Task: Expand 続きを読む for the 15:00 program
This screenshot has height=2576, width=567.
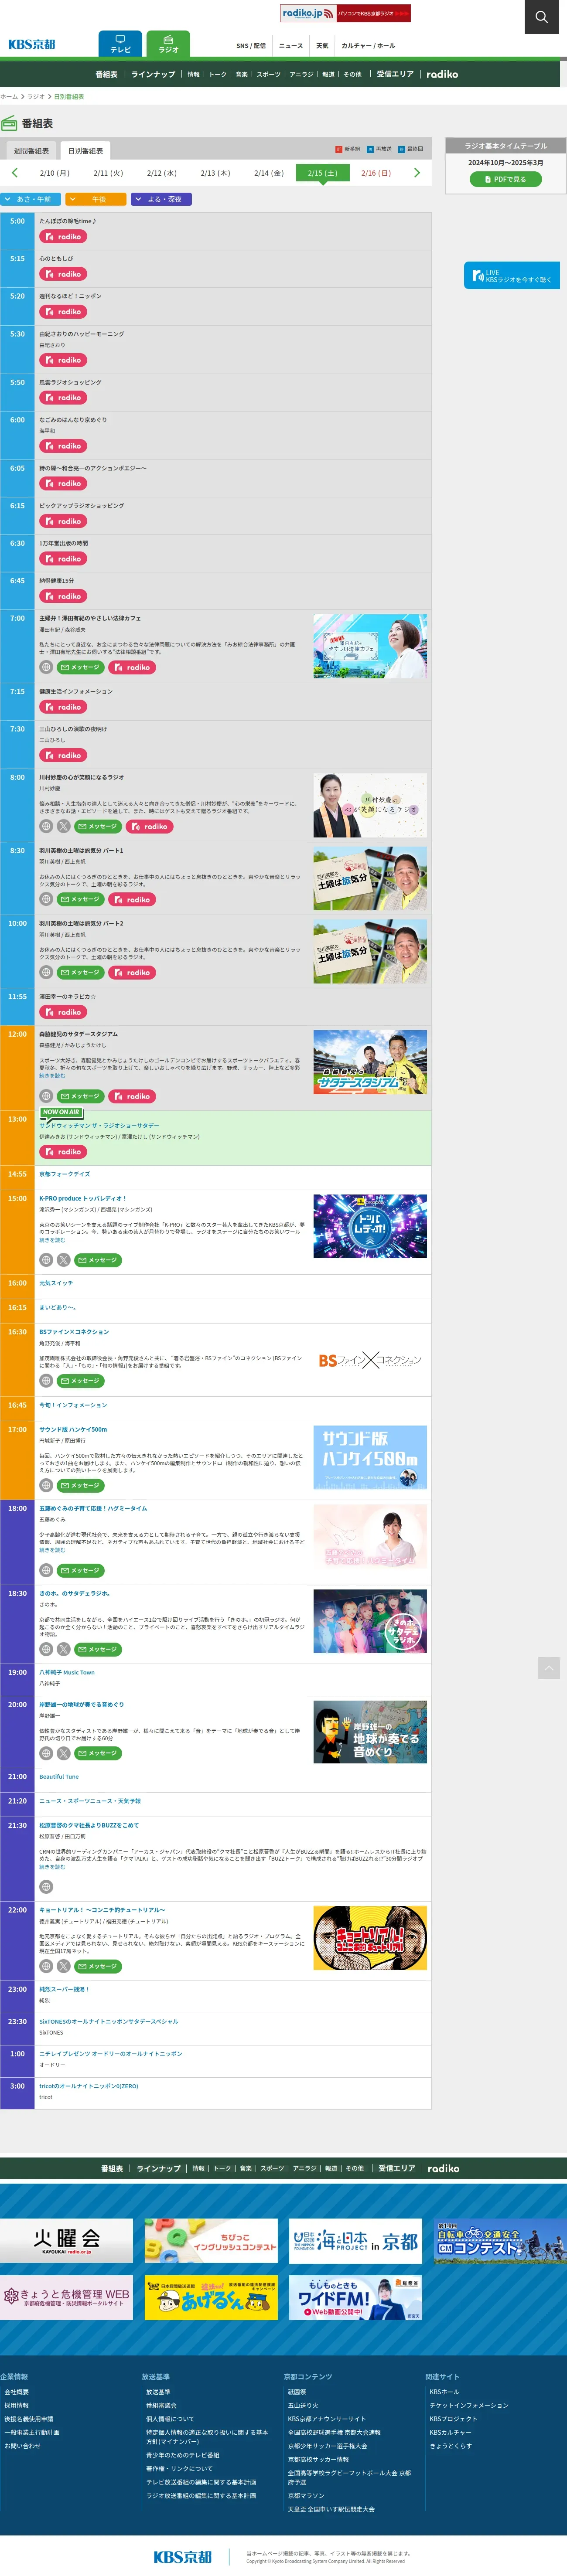Action: [x=52, y=1240]
